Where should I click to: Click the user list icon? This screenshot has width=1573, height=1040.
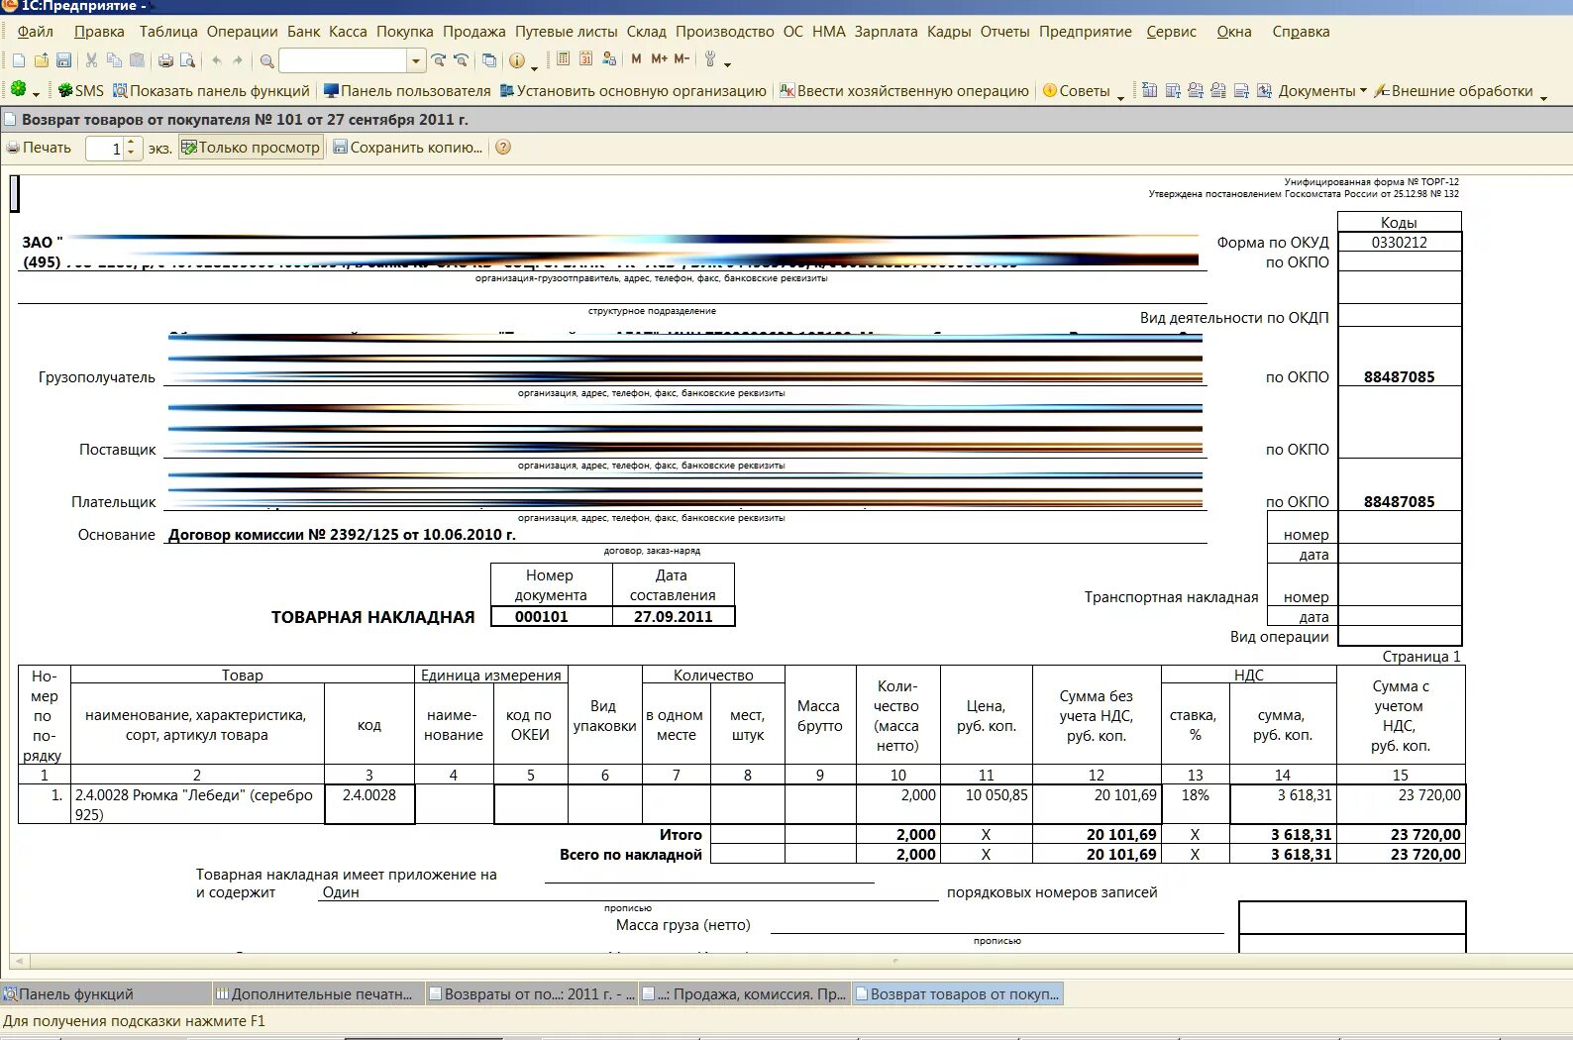coord(608,59)
